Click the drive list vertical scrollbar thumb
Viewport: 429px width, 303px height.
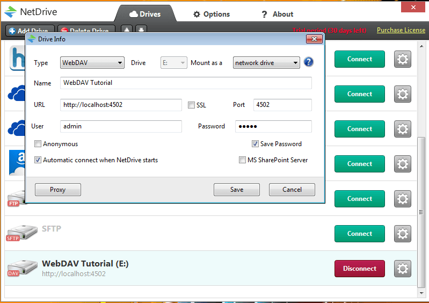click(x=421, y=212)
